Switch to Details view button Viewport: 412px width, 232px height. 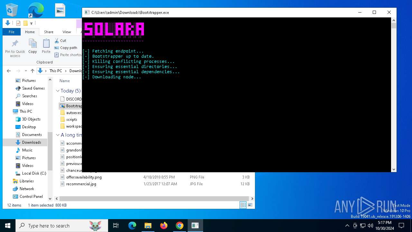click(243, 205)
